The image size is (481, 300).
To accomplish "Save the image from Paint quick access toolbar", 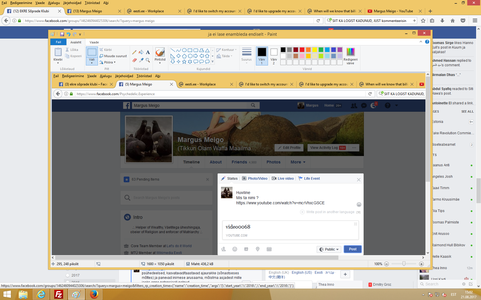I will 62,34.
